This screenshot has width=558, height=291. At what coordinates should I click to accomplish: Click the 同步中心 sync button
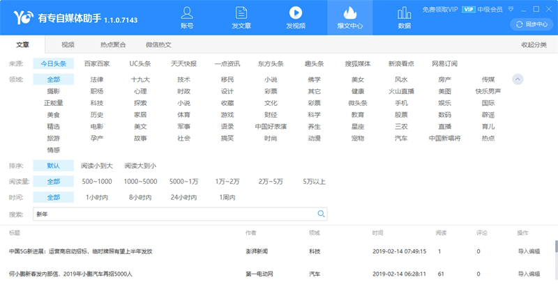point(531,24)
